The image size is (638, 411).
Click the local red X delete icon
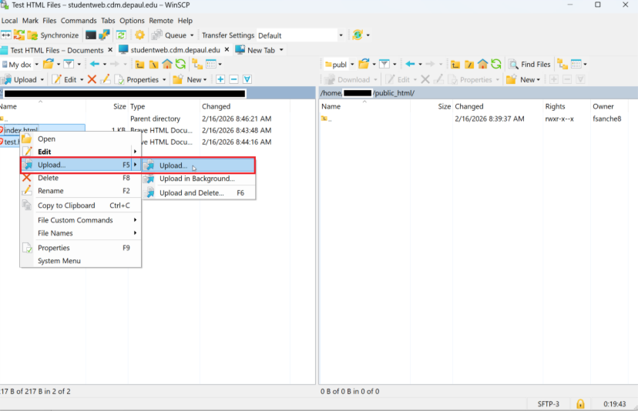pos(92,79)
